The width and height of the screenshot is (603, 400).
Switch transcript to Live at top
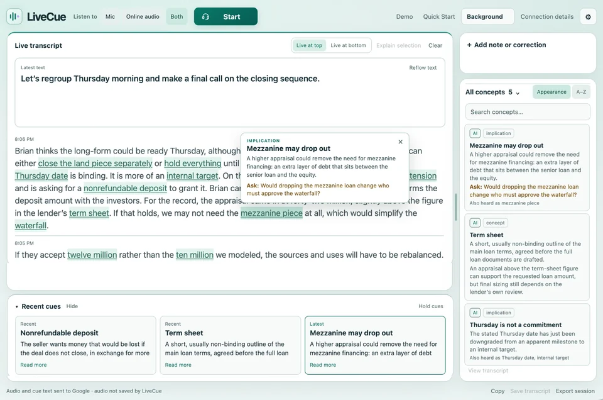[309, 45]
